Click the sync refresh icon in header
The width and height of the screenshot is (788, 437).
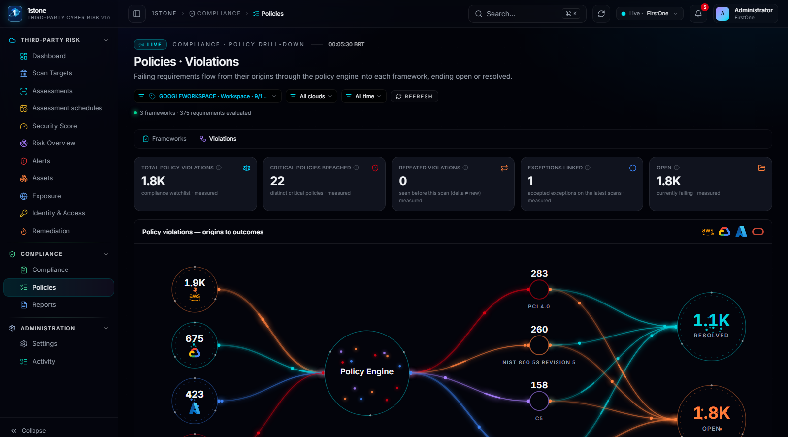(x=601, y=14)
